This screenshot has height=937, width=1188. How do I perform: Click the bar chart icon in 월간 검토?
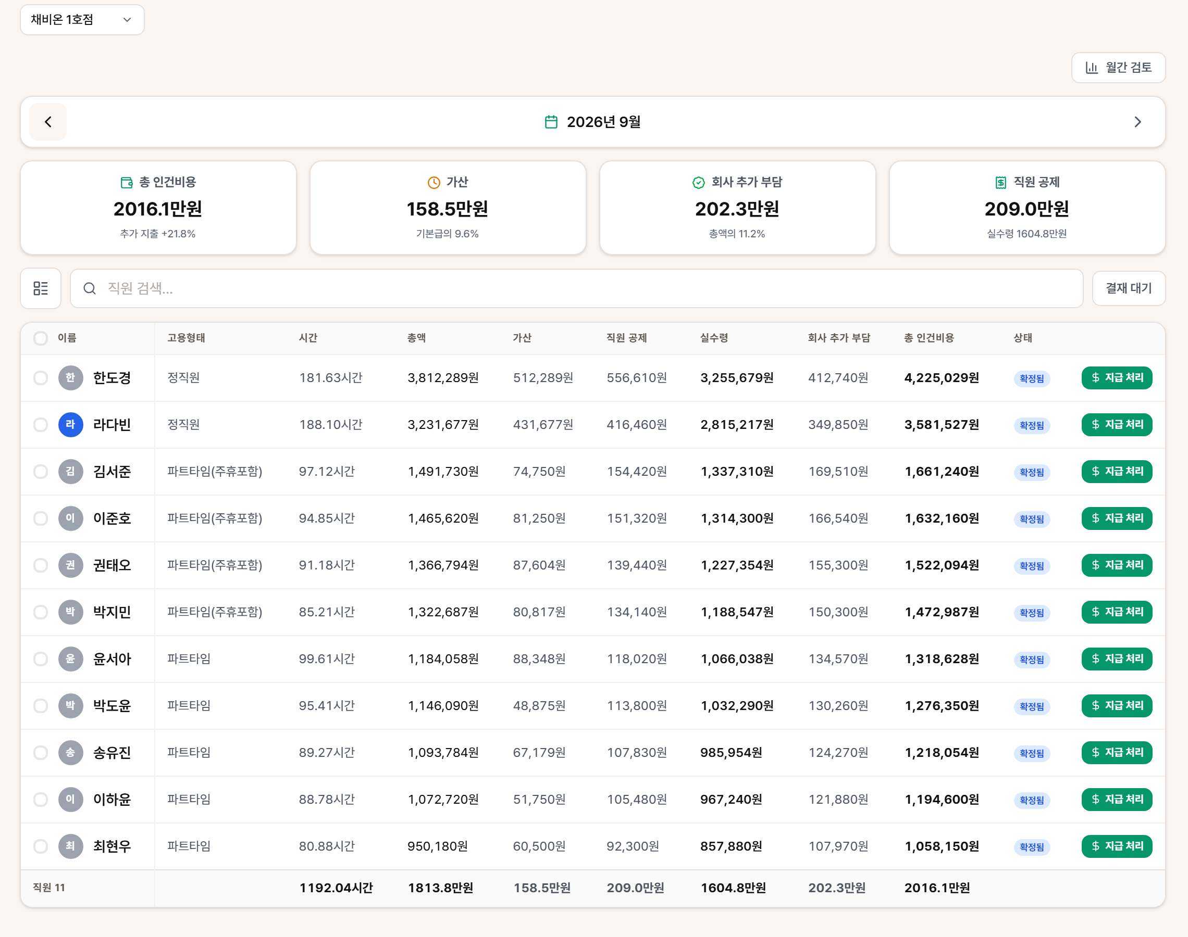[1092, 68]
